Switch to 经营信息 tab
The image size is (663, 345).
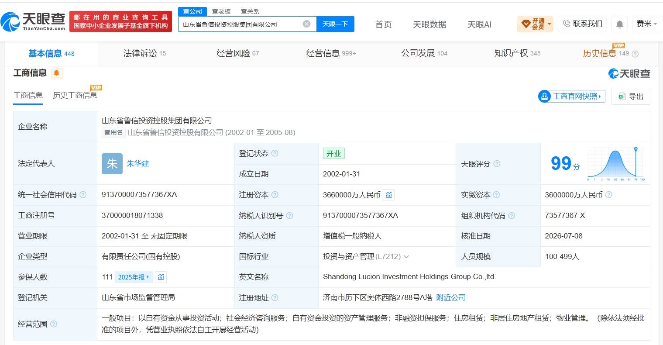coord(331,54)
